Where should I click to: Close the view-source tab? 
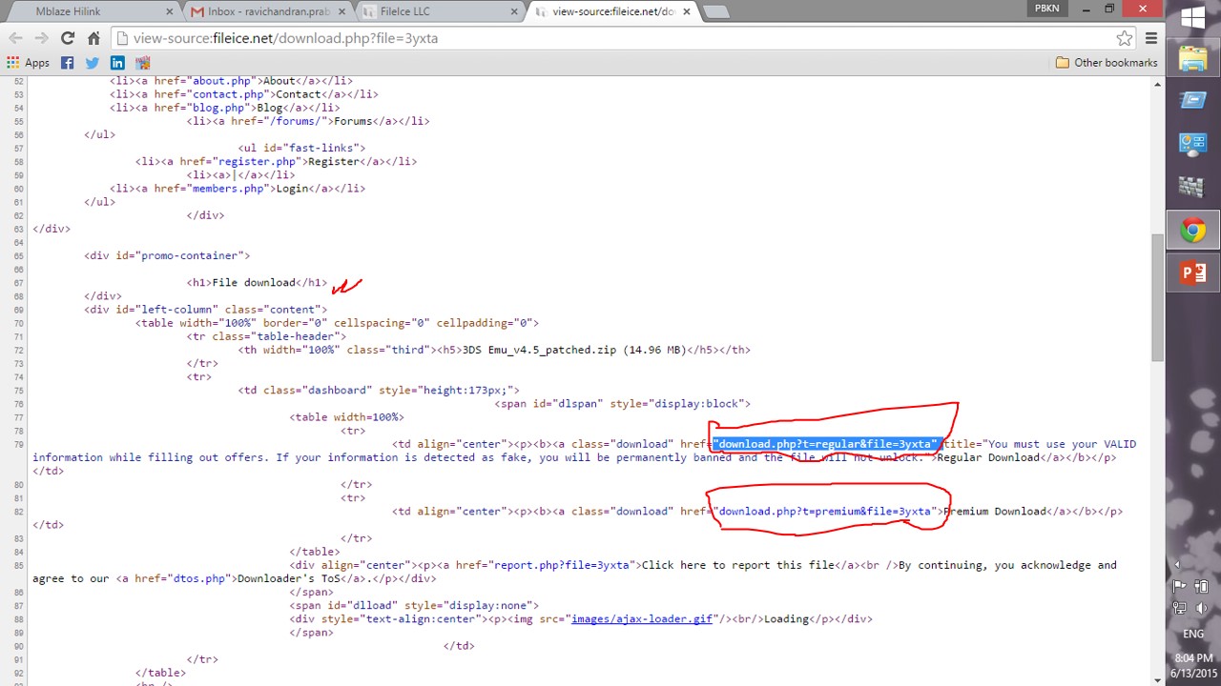686,11
